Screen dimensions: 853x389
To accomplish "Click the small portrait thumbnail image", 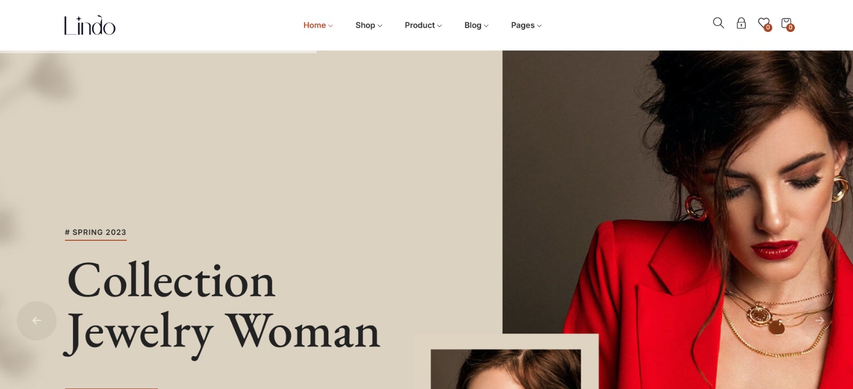I will tap(505, 369).
